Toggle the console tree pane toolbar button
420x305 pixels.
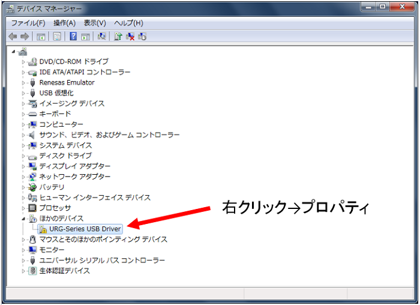[x=41, y=37]
